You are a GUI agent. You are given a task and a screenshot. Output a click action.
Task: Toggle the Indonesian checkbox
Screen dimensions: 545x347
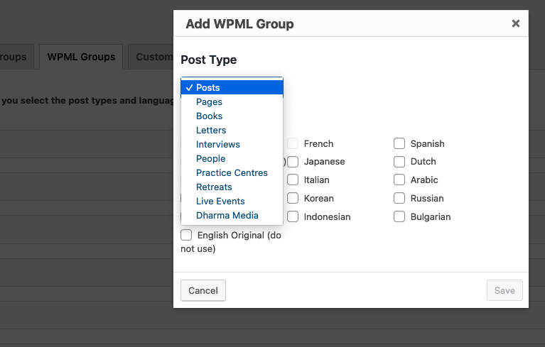[x=293, y=216]
